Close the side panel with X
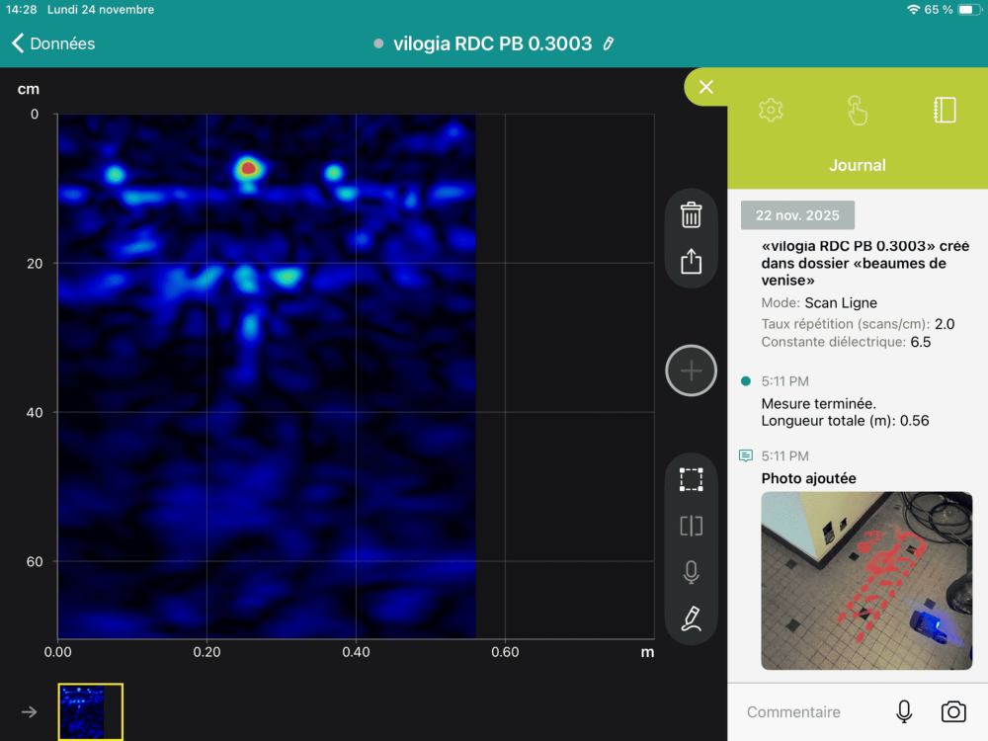988x741 pixels. [705, 87]
